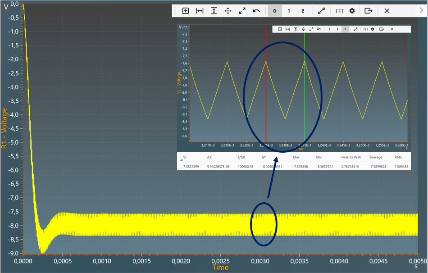Activate the pan tool in main toolbar
Image resolution: width=428 pixels, height=273 pixels.
pos(228,11)
